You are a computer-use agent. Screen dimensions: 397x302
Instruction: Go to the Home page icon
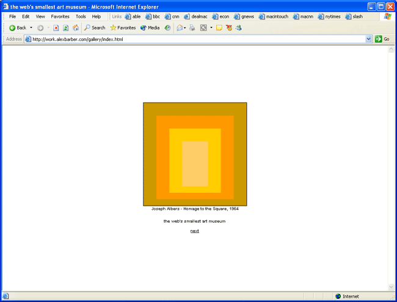(76, 28)
